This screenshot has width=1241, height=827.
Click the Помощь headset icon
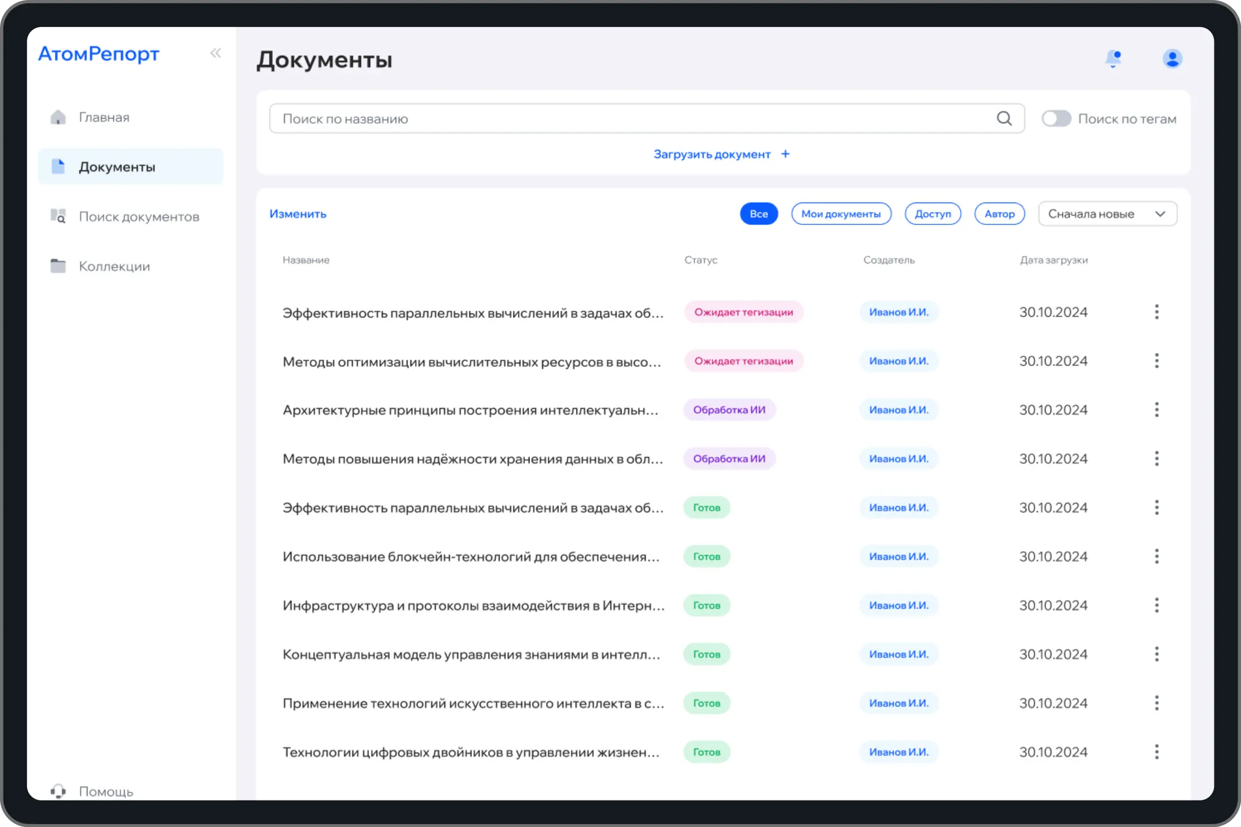point(58,791)
